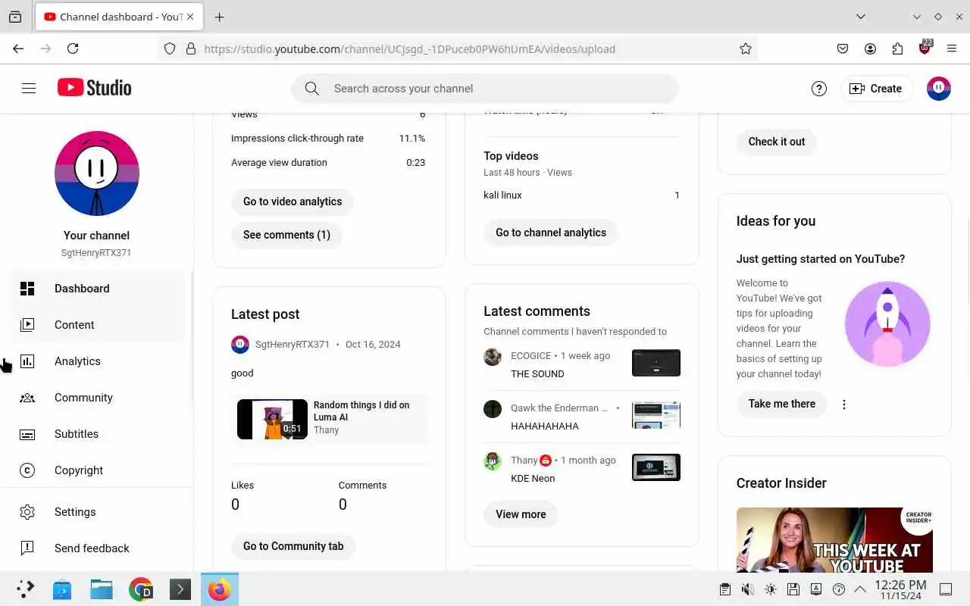Click the Send feedback exclamation icon
The height and width of the screenshot is (606, 970).
coord(27,548)
